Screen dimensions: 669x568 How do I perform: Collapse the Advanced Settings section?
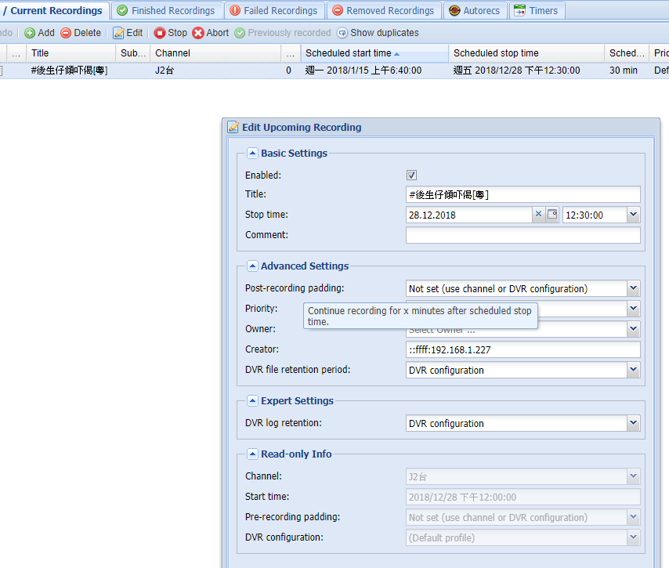(x=252, y=266)
